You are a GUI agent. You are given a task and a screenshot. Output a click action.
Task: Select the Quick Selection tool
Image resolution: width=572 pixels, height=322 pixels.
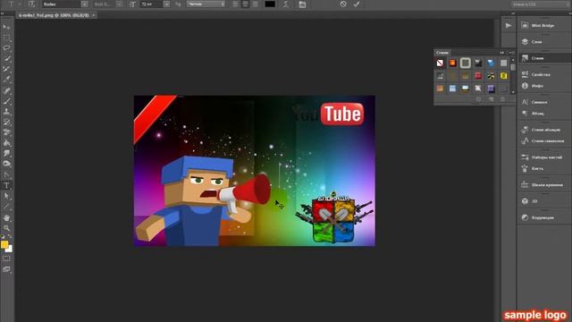tap(6, 58)
